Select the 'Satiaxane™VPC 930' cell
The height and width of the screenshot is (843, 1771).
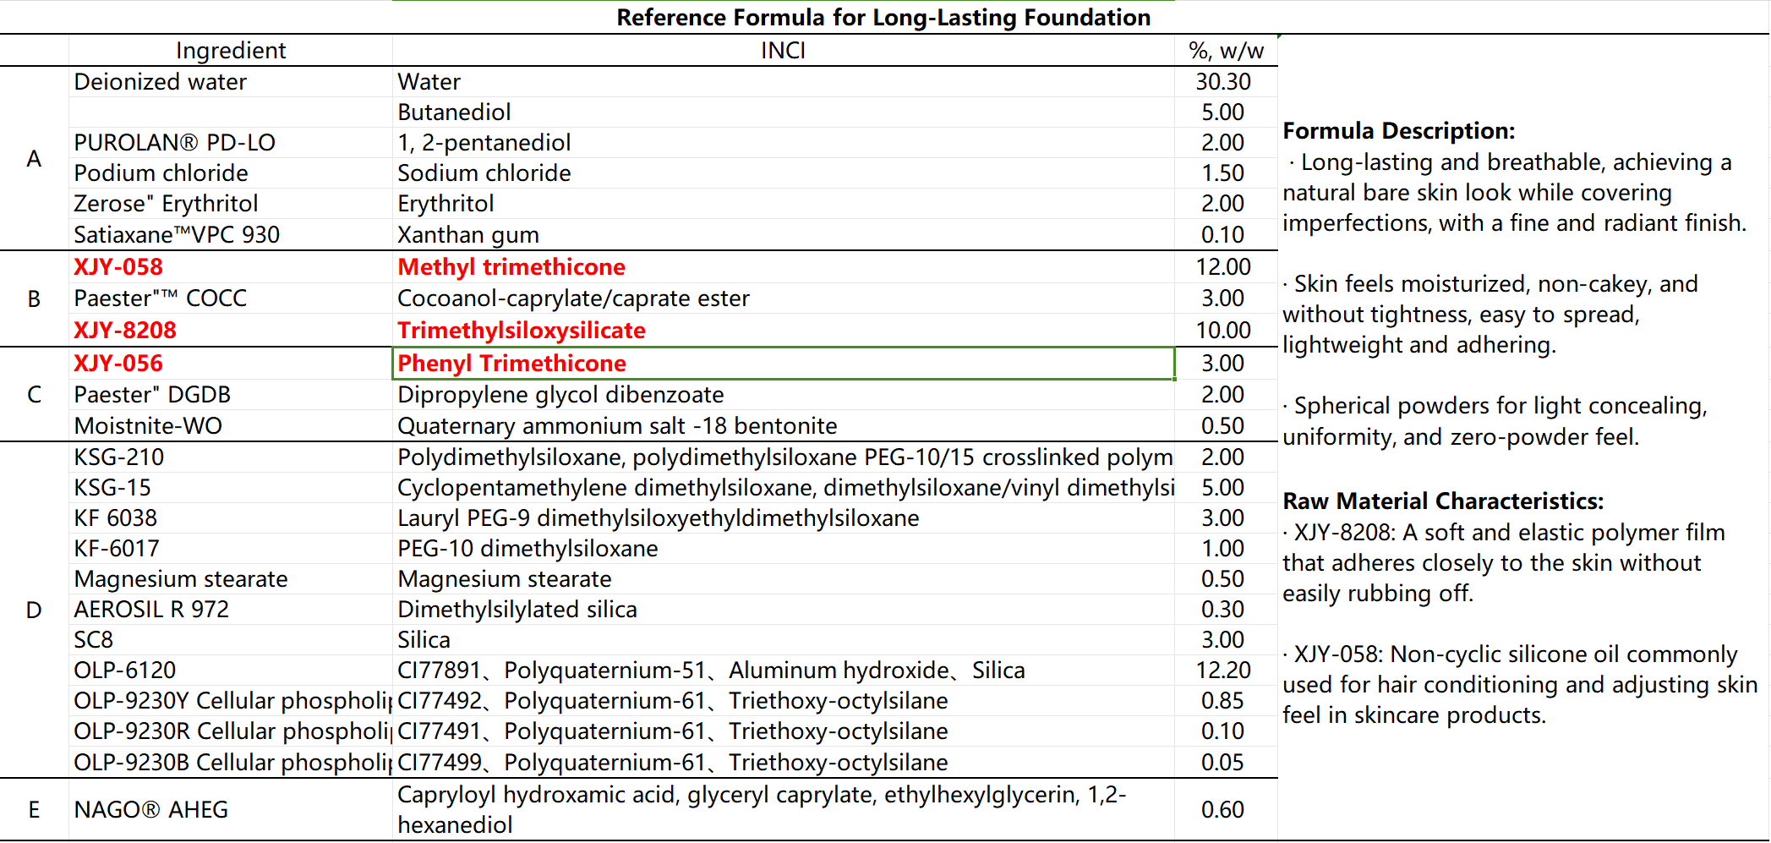[x=231, y=234]
